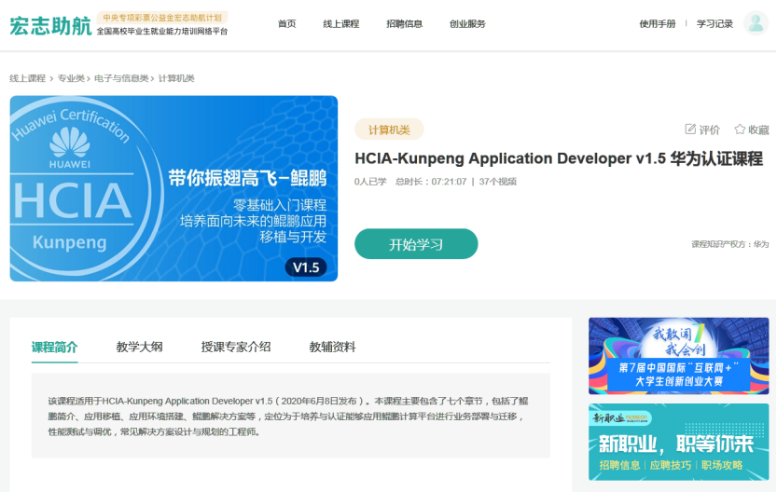This screenshot has height=492, width=777.
Task: Click the 37个视频 text
Action: 497,182
